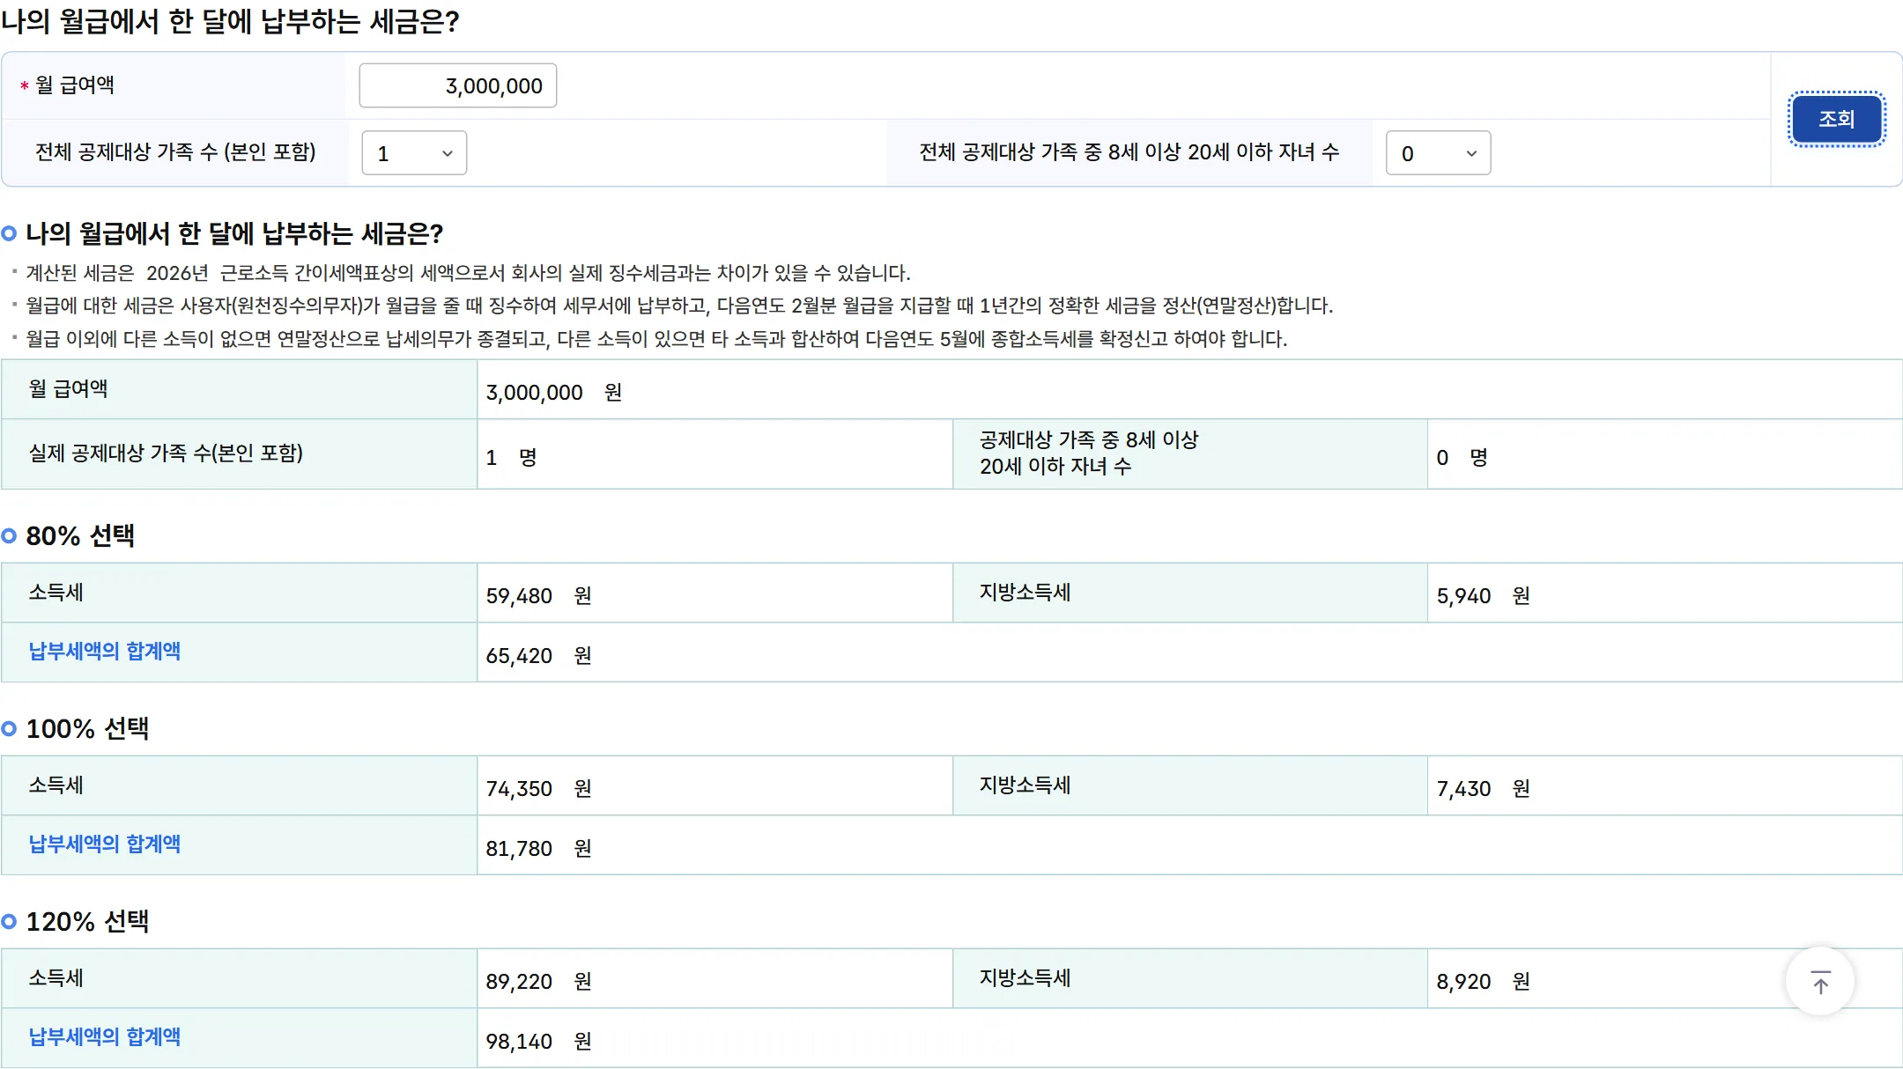Select the 81,780 원 total amount
The width and height of the screenshot is (1903, 1069).
tap(539, 849)
